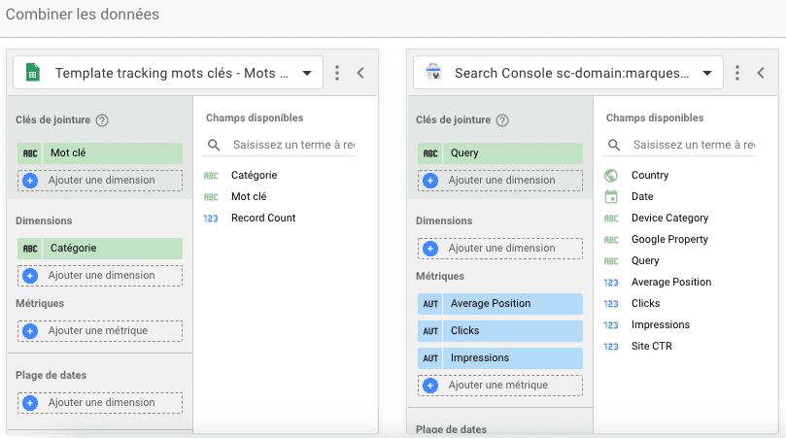Add a metric below Impressions

(500, 386)
